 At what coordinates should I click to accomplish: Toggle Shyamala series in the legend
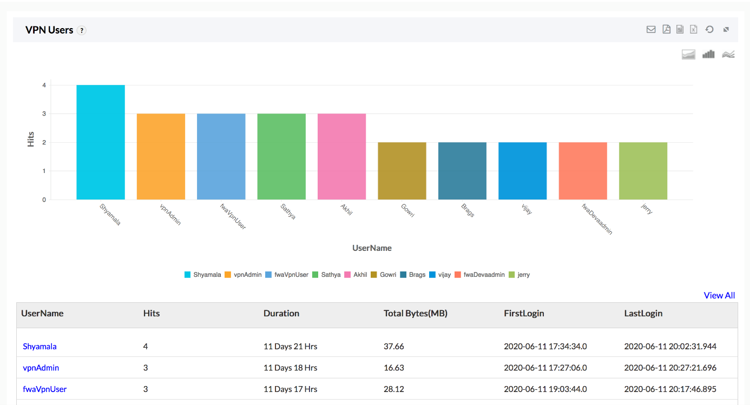tap(202, 274)
